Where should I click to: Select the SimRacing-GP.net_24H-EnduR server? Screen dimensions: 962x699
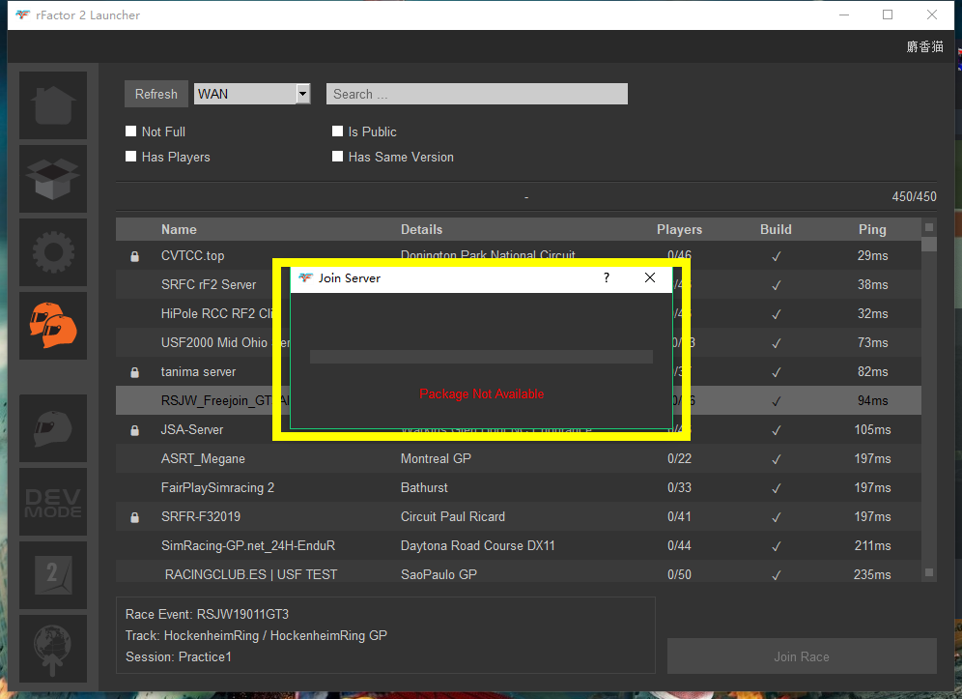click(x=248, y=546)
